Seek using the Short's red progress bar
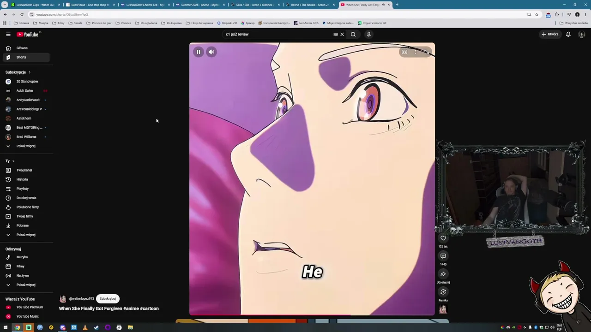Viewport: 591px width, 332px height. click(312, 315)
